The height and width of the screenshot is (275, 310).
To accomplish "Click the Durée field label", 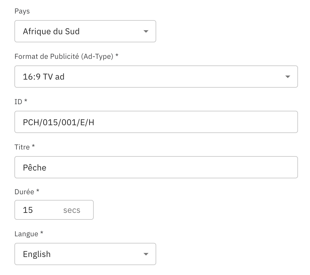I will point(26,192).
